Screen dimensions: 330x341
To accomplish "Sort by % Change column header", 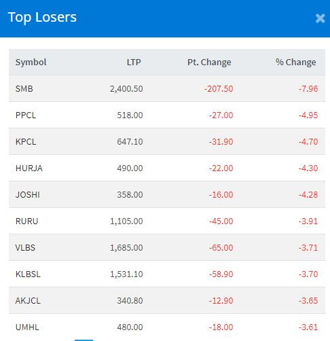I will [x=295, y=62].
